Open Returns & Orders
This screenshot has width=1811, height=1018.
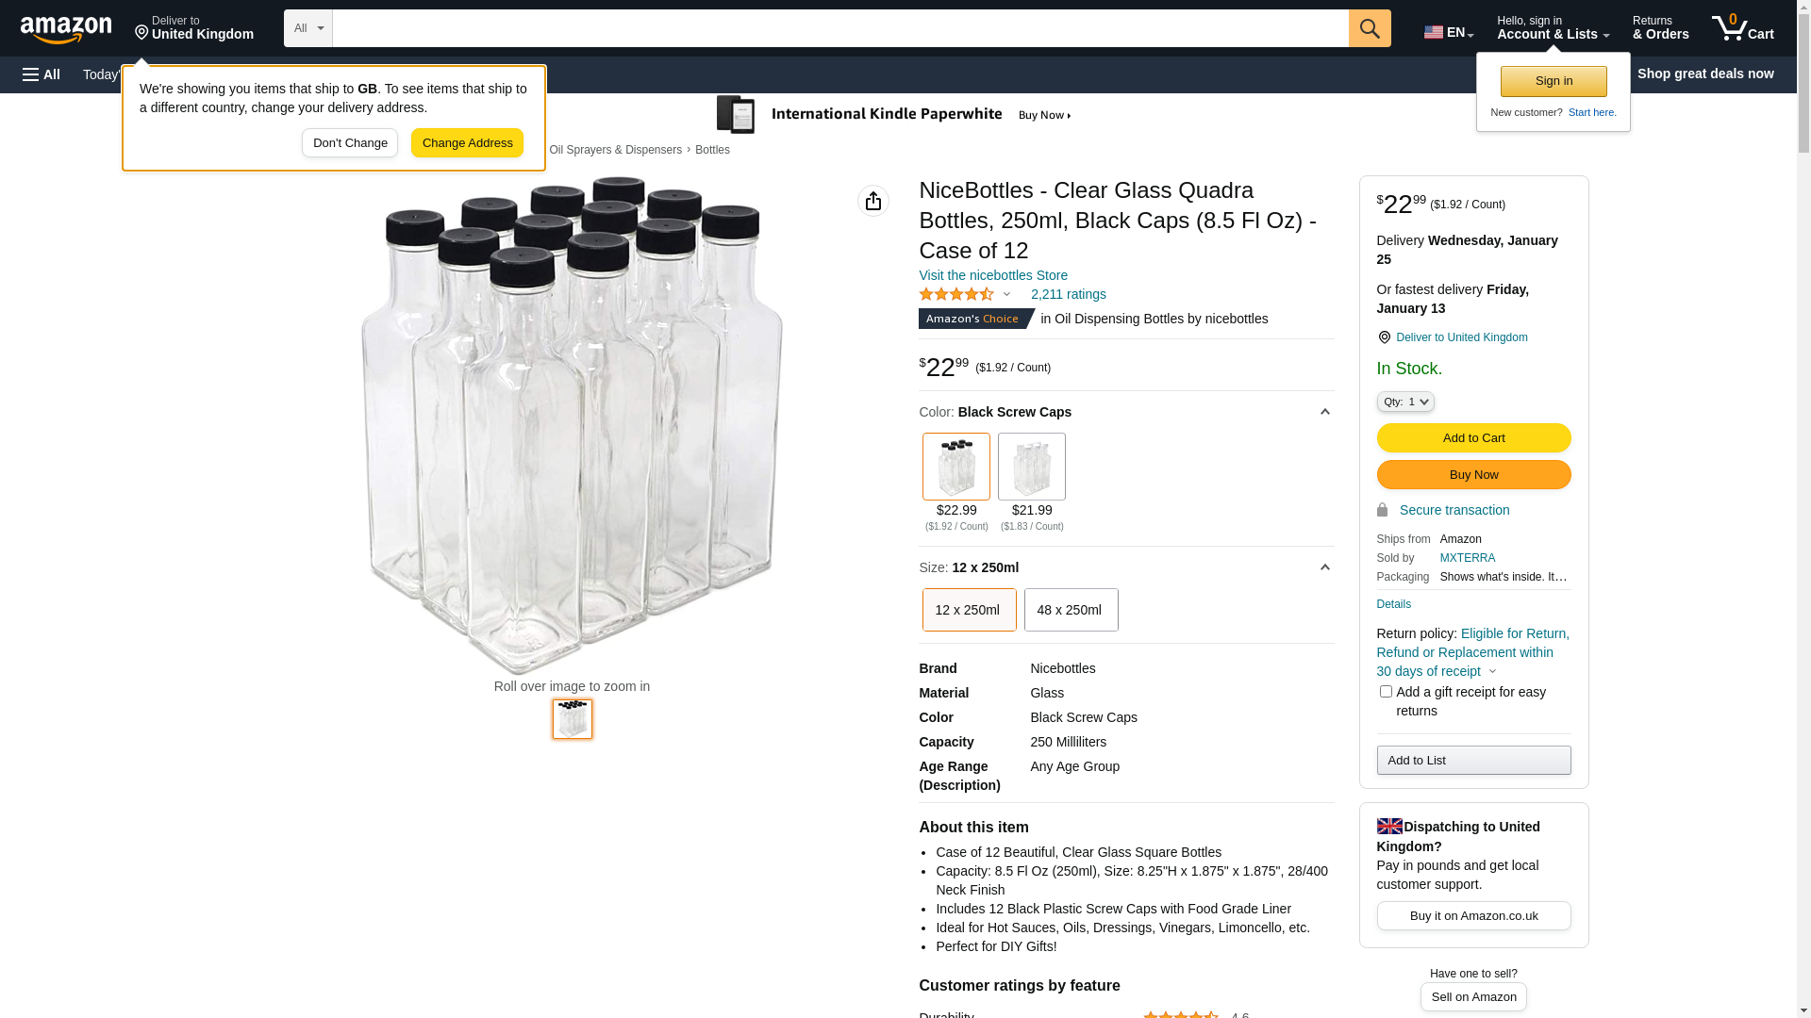pos(1660,28)
